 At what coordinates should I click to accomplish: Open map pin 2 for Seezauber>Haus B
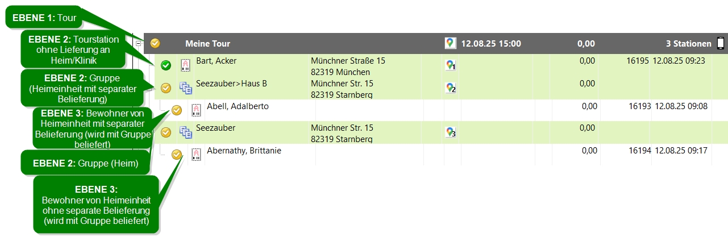click(450, 88)
